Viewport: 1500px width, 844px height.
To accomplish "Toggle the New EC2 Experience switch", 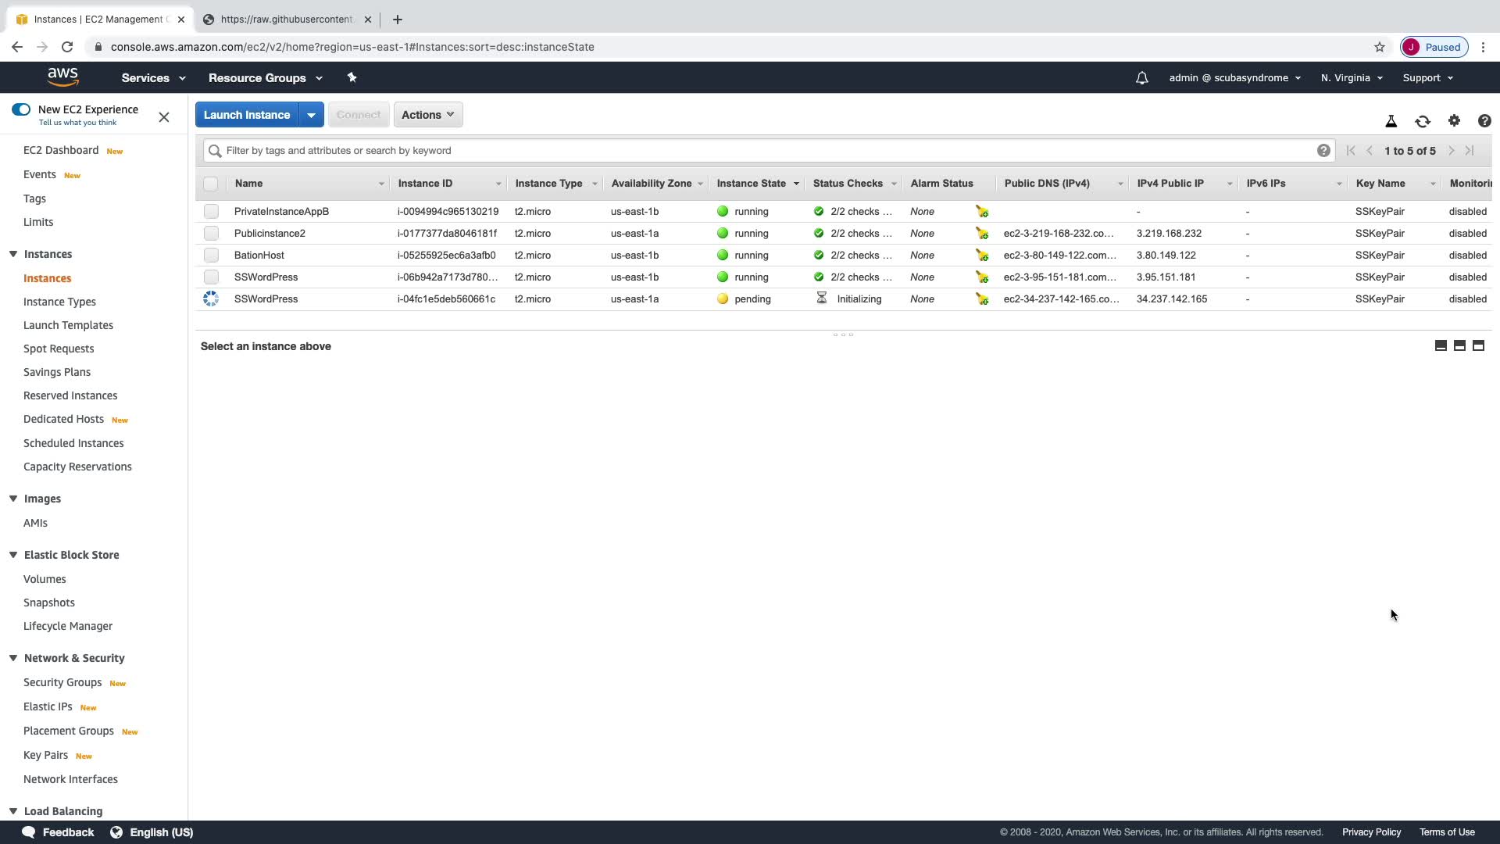I will tap(21, 109).
